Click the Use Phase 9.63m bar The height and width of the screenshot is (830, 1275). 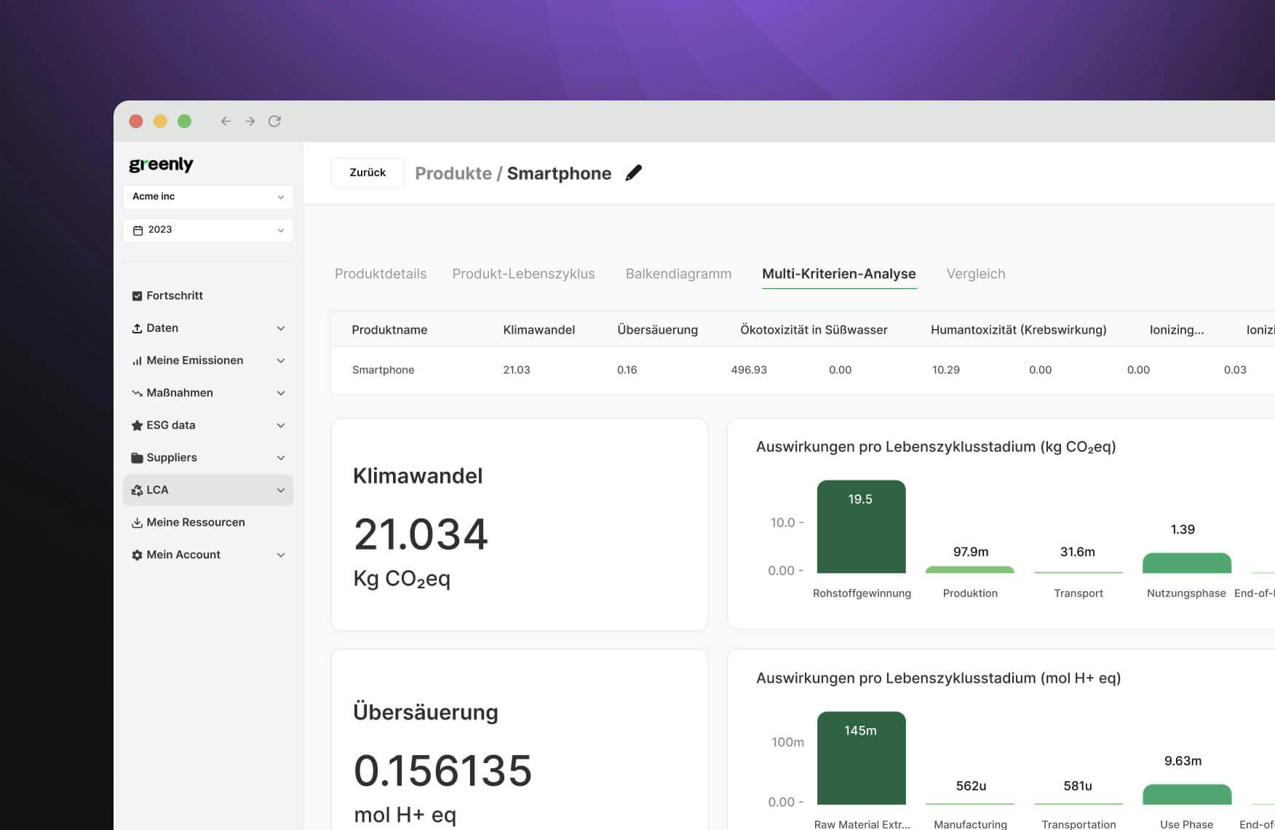click(1187, 794)
